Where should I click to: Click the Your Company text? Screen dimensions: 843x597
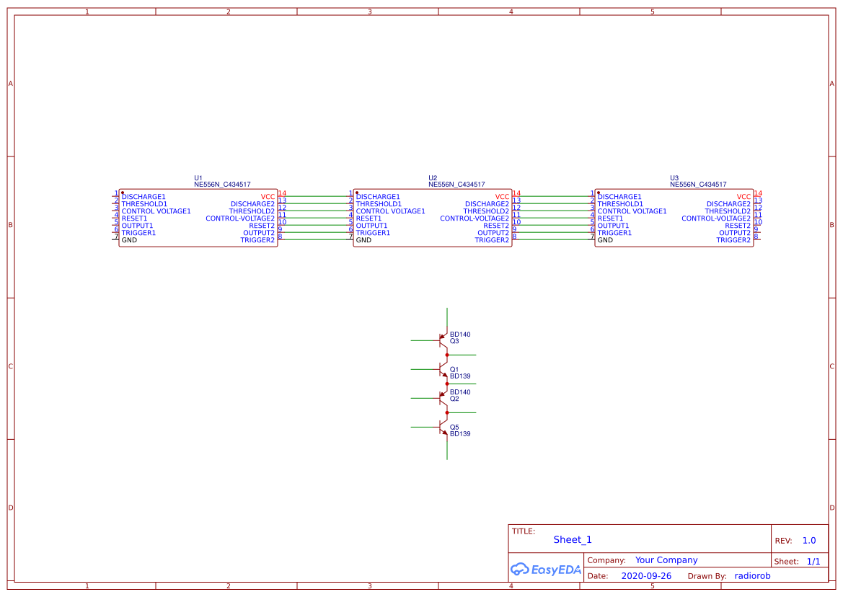[x=666, y=560]
